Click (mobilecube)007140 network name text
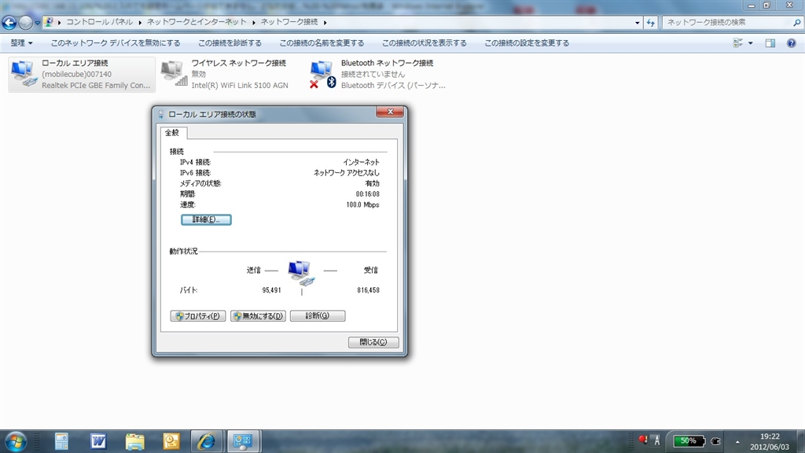The width and height of the screenshot is (805, 453). 76,75
